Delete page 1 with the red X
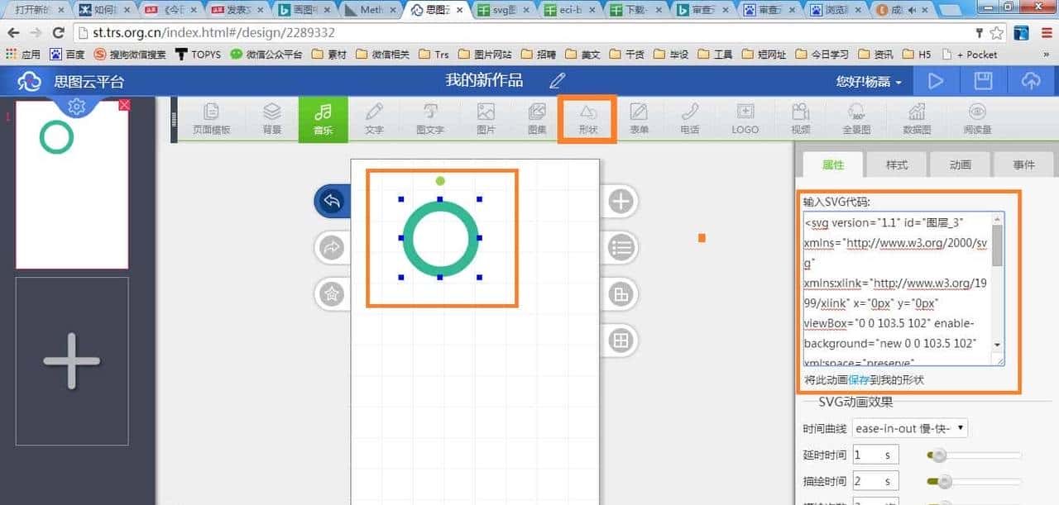The height and width of the screenshot is (505, 1059). coord(124,105)
